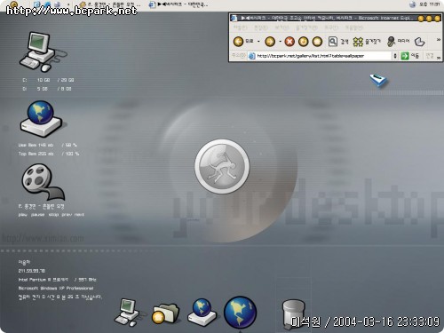Click the red Stop button in IE toolbar
Viewport: 444px width, 333px height.
pos(289,42)
